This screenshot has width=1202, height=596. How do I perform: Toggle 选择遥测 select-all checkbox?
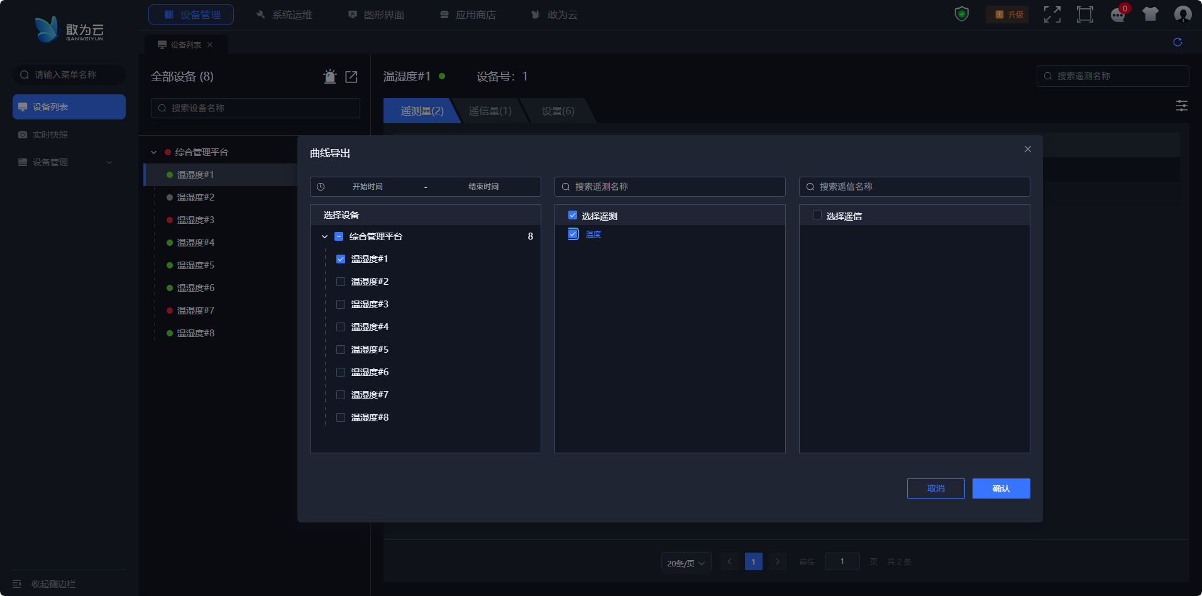click(573, 215)
